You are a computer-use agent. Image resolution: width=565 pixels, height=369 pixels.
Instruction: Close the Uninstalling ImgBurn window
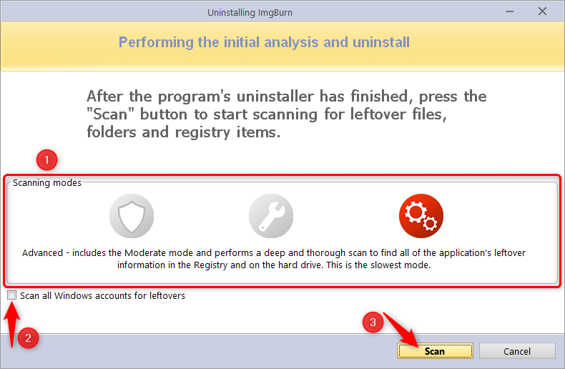pyautogui.click(x=542, y=11)
